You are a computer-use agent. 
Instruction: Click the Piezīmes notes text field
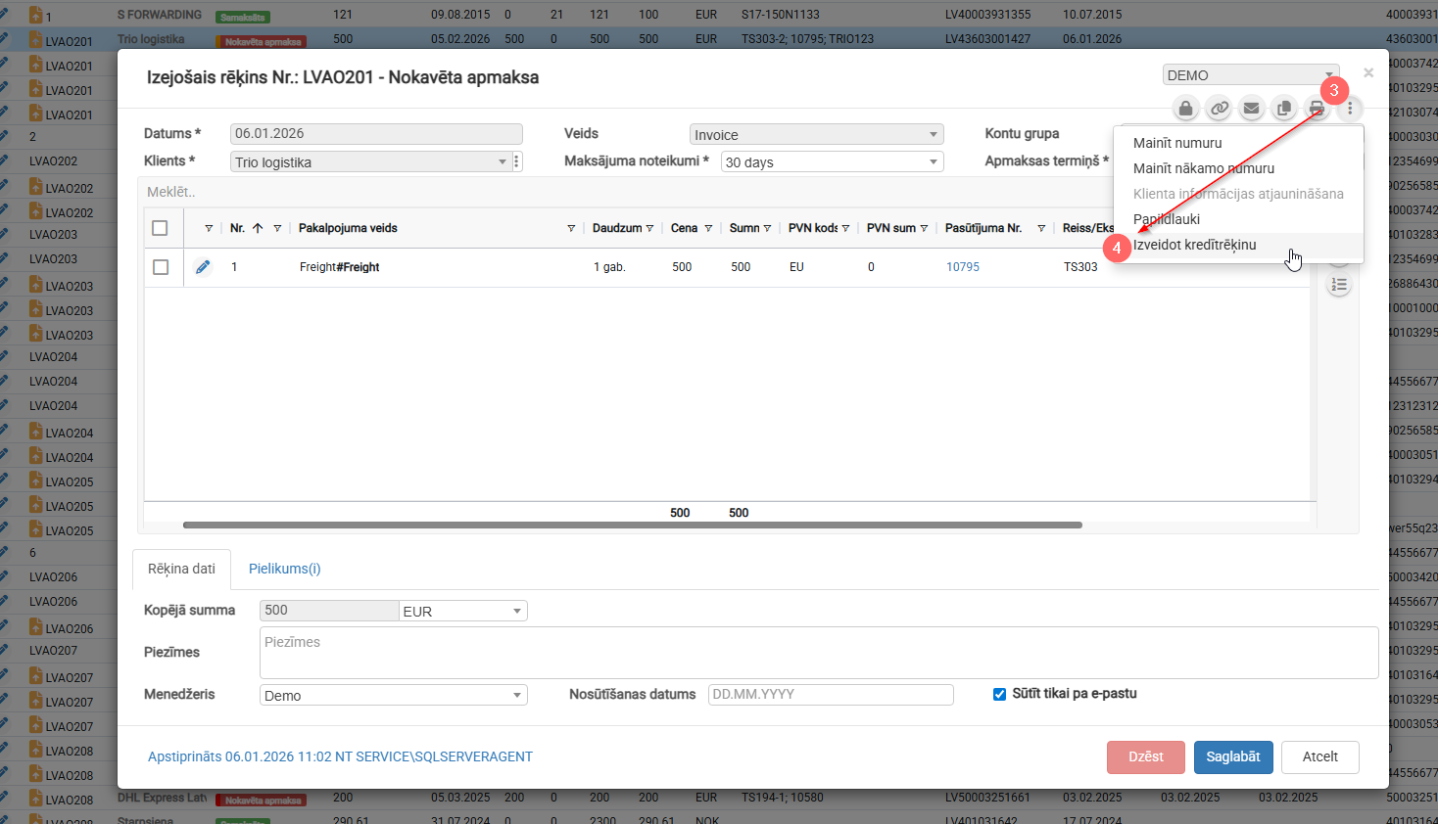coord(818,653)
